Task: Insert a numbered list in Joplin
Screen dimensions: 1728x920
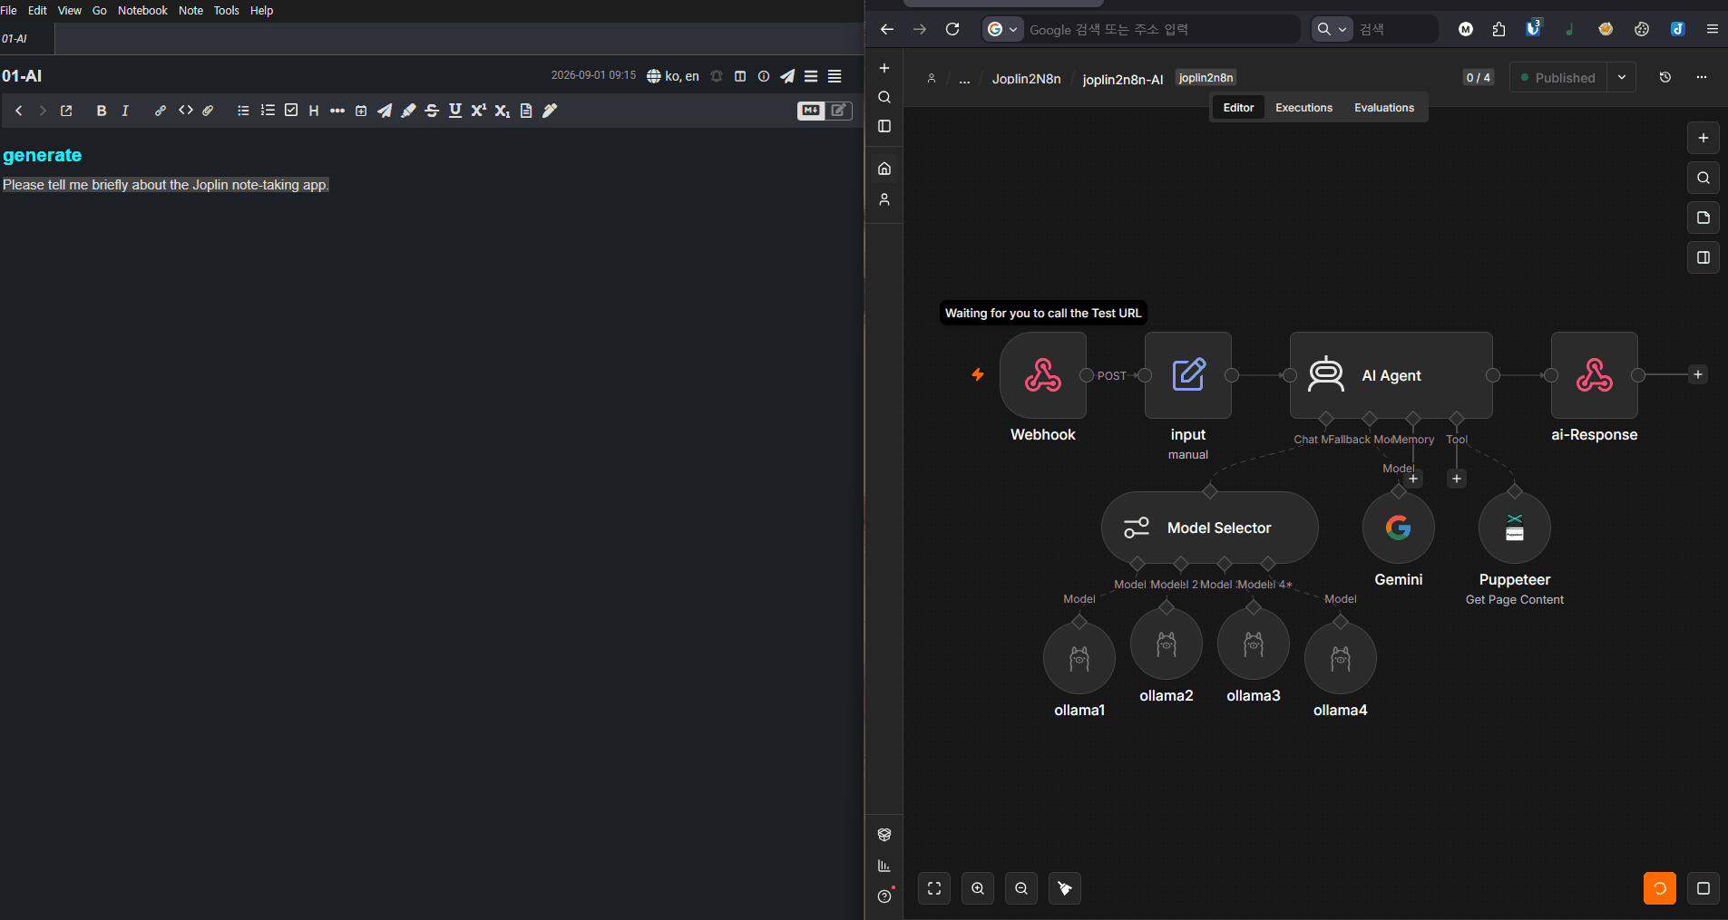Action: [268, 111]
